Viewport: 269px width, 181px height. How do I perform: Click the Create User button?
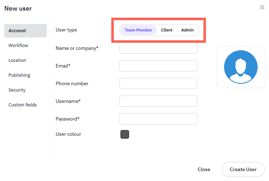[x=243, y=169]
